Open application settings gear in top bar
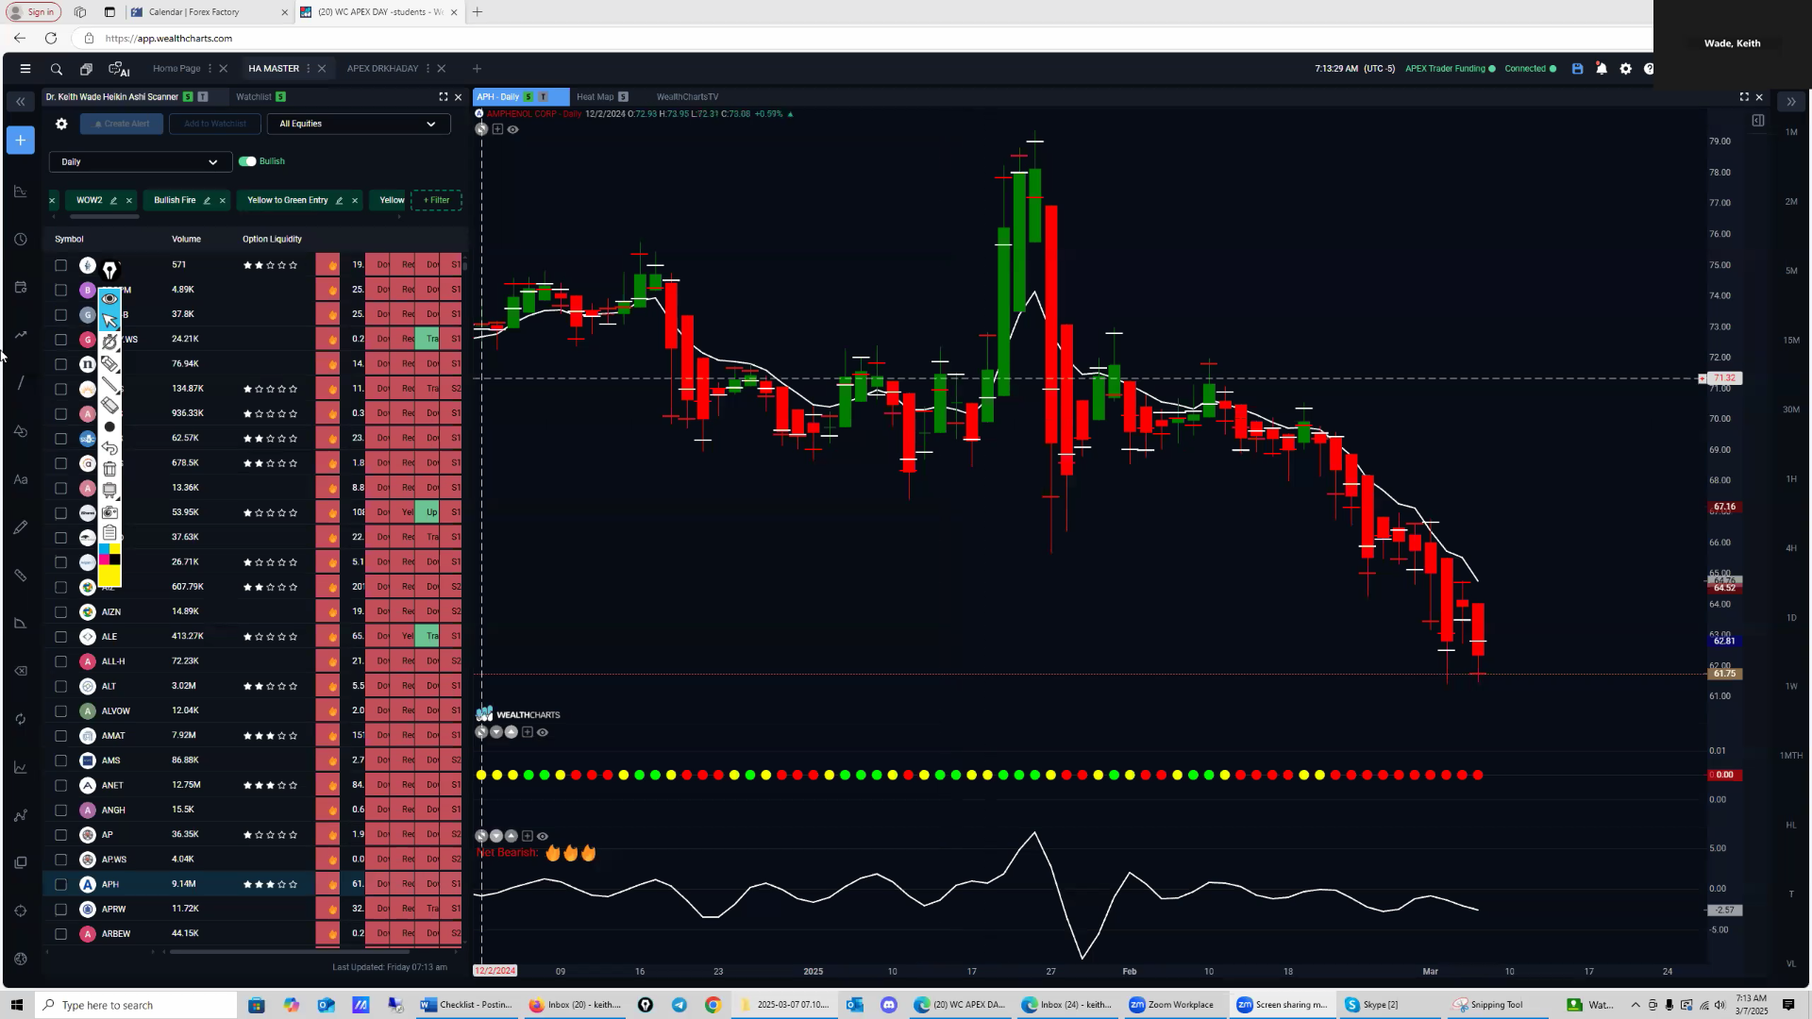 (1625, 69)
